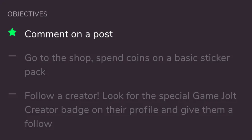The image size is (252, 140).
Task: Select the completed objective's star marker
Action: tap(12, 33)
